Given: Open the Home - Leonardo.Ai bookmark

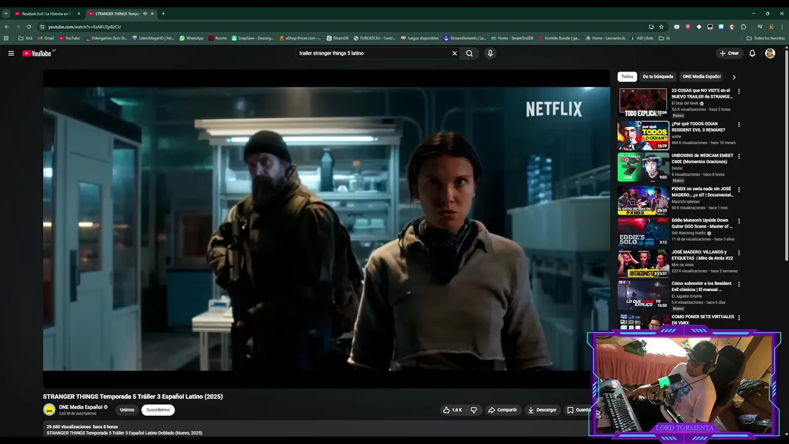Looking at the screenshot, I should 605,38.
